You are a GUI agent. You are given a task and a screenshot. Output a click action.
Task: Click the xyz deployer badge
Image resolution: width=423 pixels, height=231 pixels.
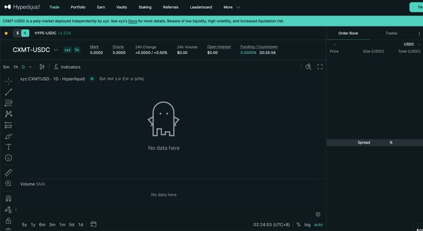[x=67, y=50]
